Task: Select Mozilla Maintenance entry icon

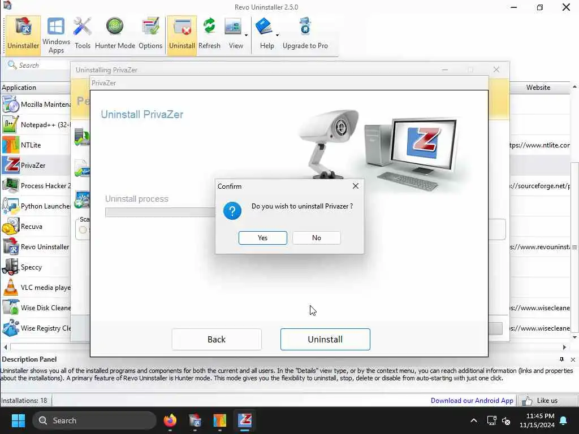Action: tap(10, 105)
